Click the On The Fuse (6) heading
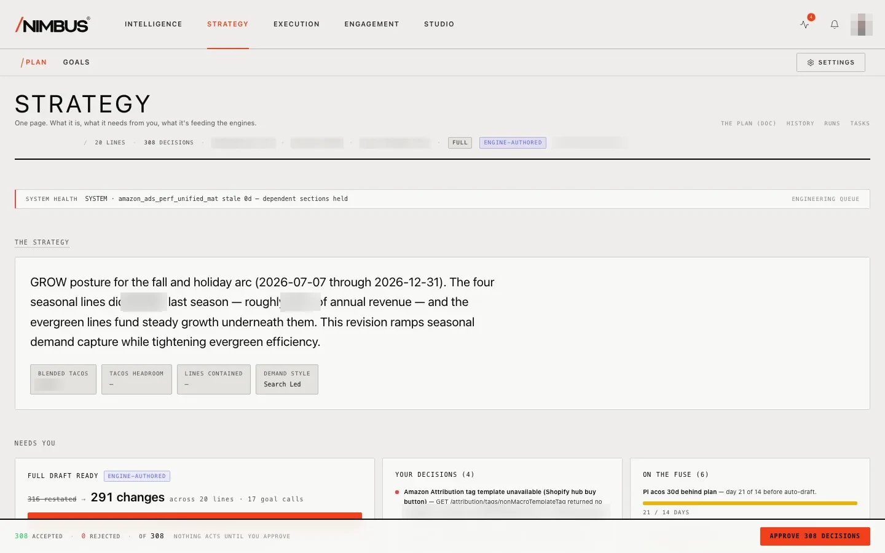This screenshot has width=885, height=553. [675, 475]
